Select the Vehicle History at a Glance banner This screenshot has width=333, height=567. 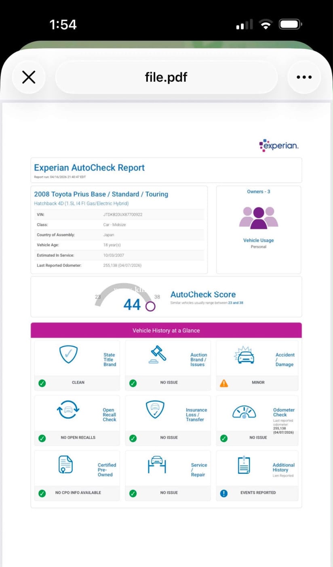[166, 330]
